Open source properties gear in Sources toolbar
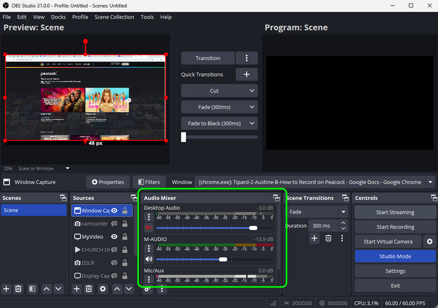The width and height of the screenshot is (438, 308). 103,289
